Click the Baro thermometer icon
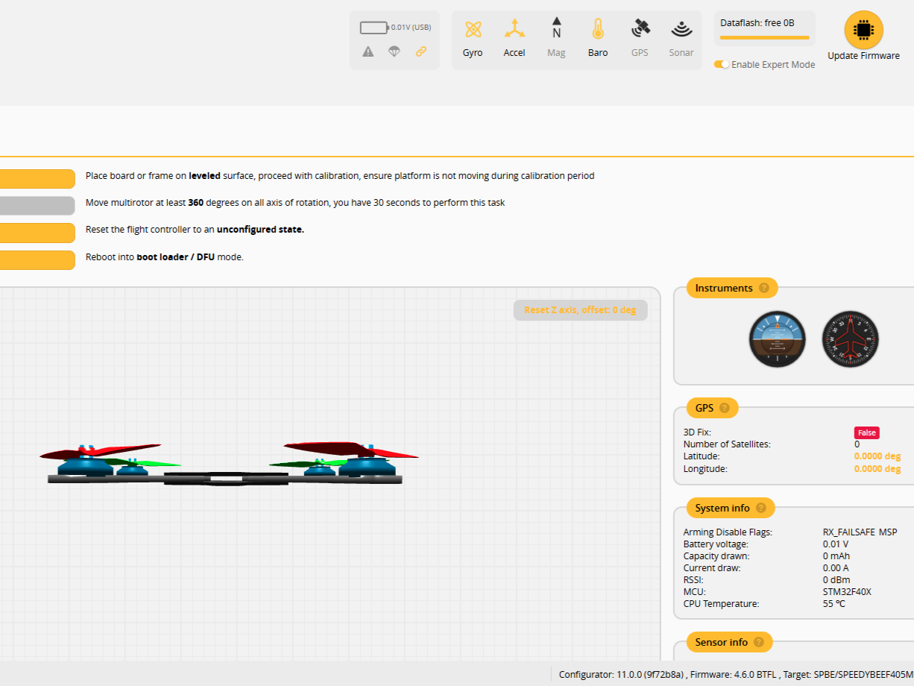914x686 pixels. click(598, 30)
